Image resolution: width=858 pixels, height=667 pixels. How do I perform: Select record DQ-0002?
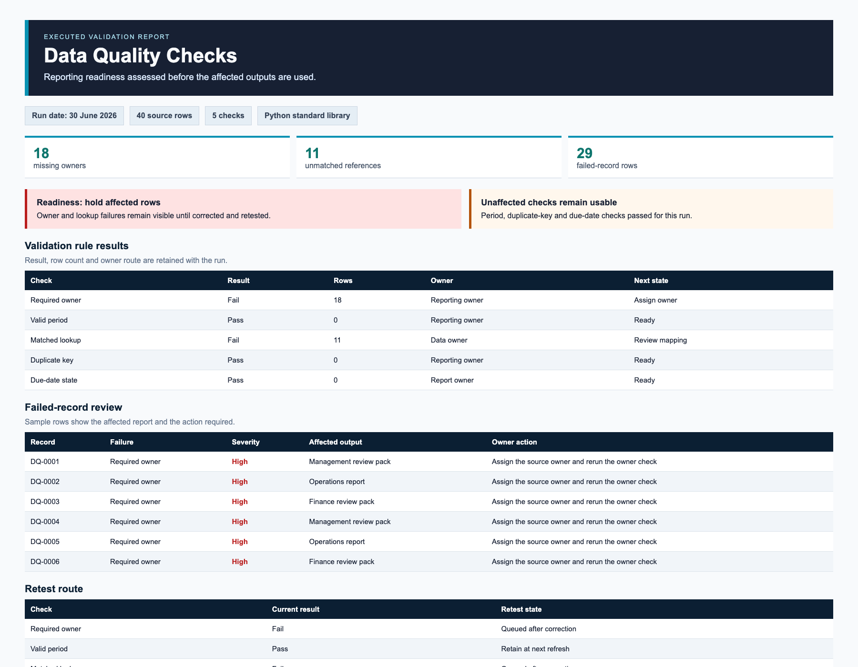coord(45,482)
